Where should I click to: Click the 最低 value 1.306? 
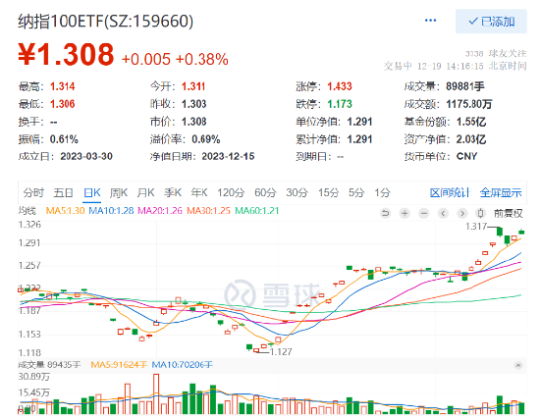62,104
